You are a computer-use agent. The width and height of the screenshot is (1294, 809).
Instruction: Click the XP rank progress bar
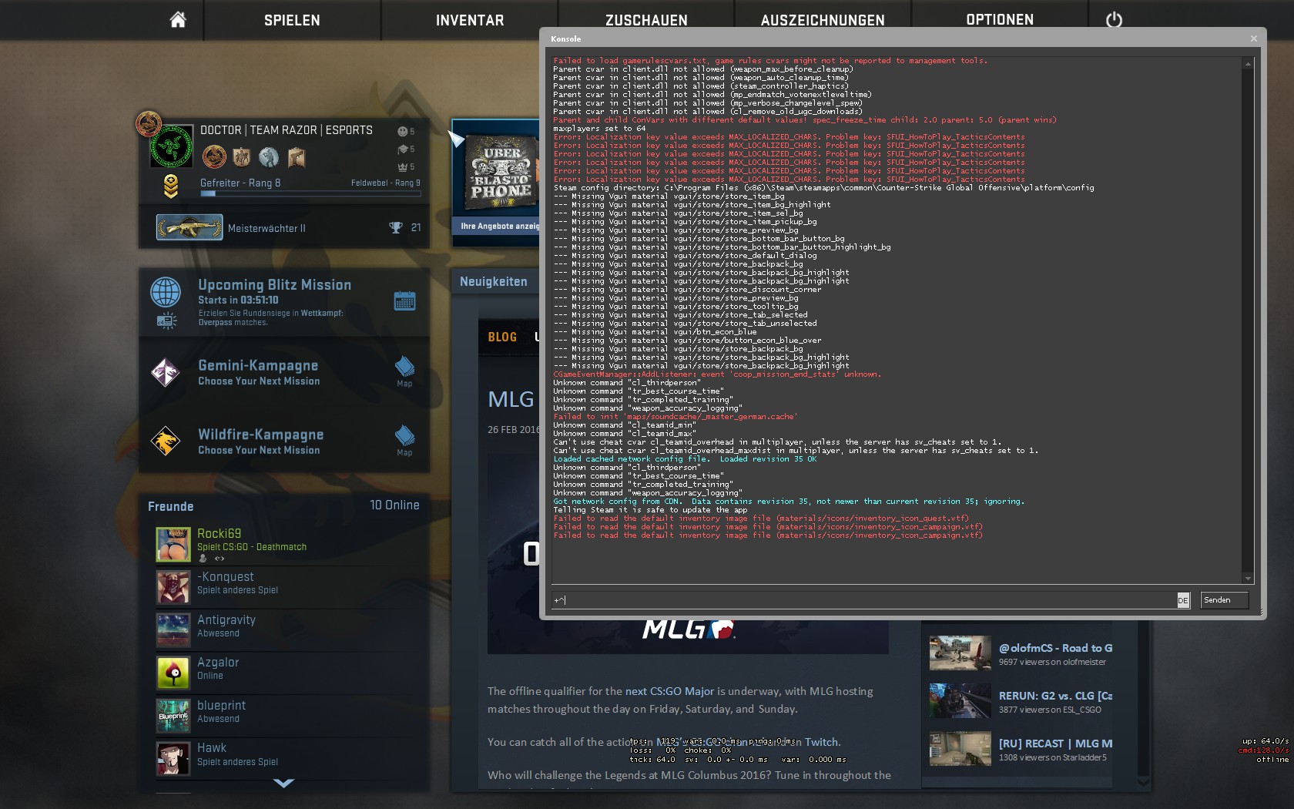pos(310,193)
